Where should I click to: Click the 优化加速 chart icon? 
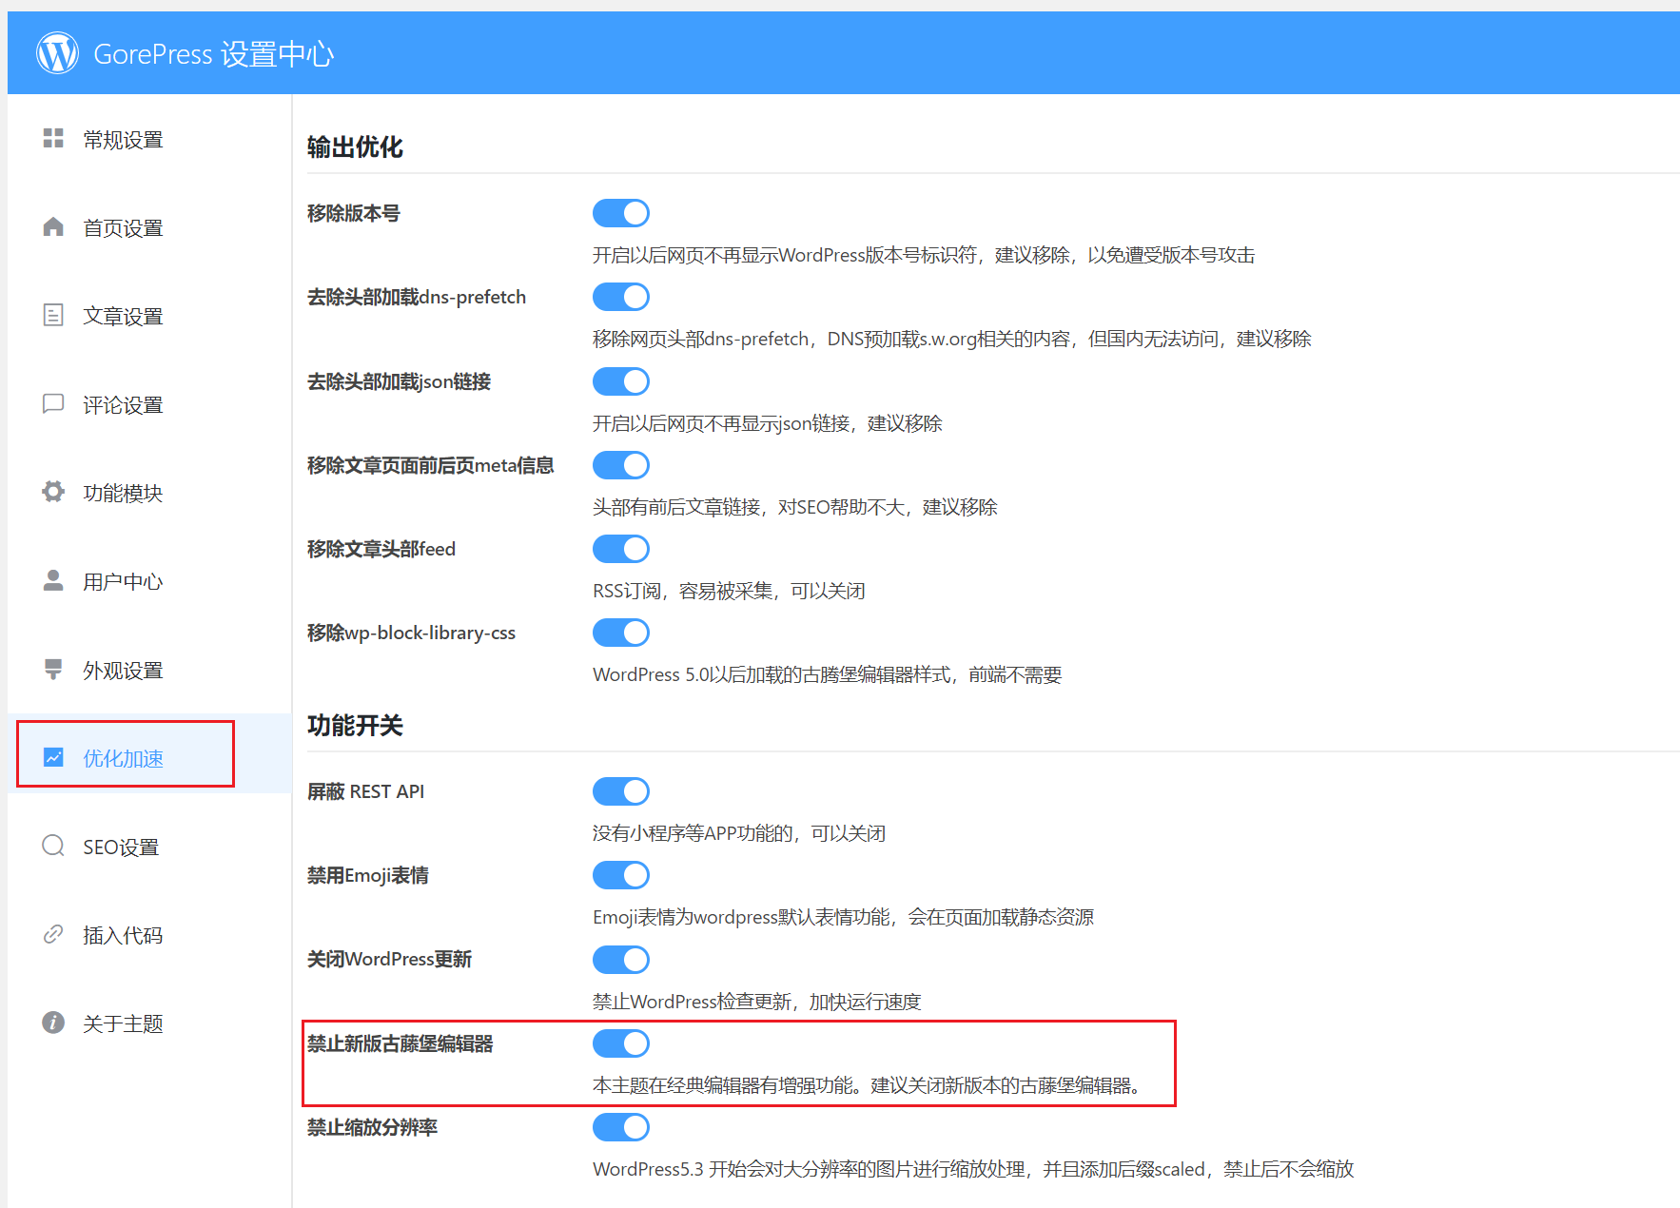click(x=53, y=757)
